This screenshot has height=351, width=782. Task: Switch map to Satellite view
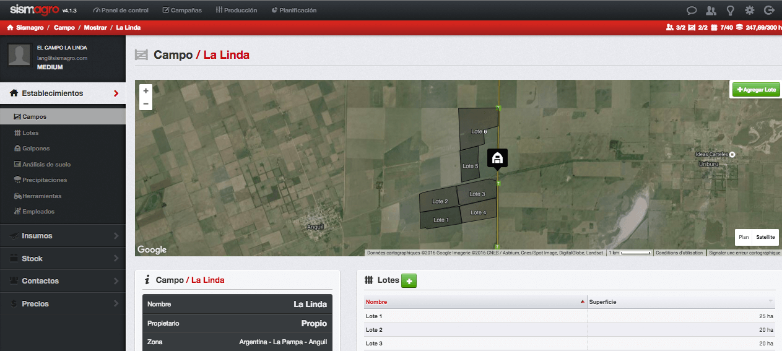point(765,237)
